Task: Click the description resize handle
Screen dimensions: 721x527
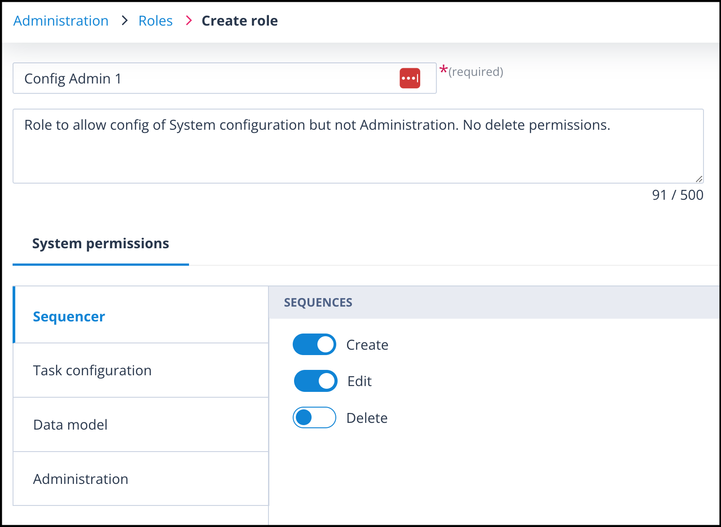Action: click(699, 179)
